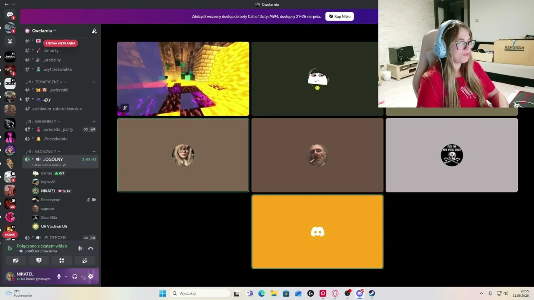Collapse the GADANKO category
This screenshot has width=534, height=300.
point(43,121)
